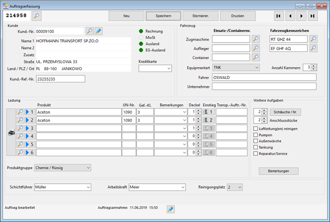Toggle the green Rechnung indicator

[x=141, y=31]
